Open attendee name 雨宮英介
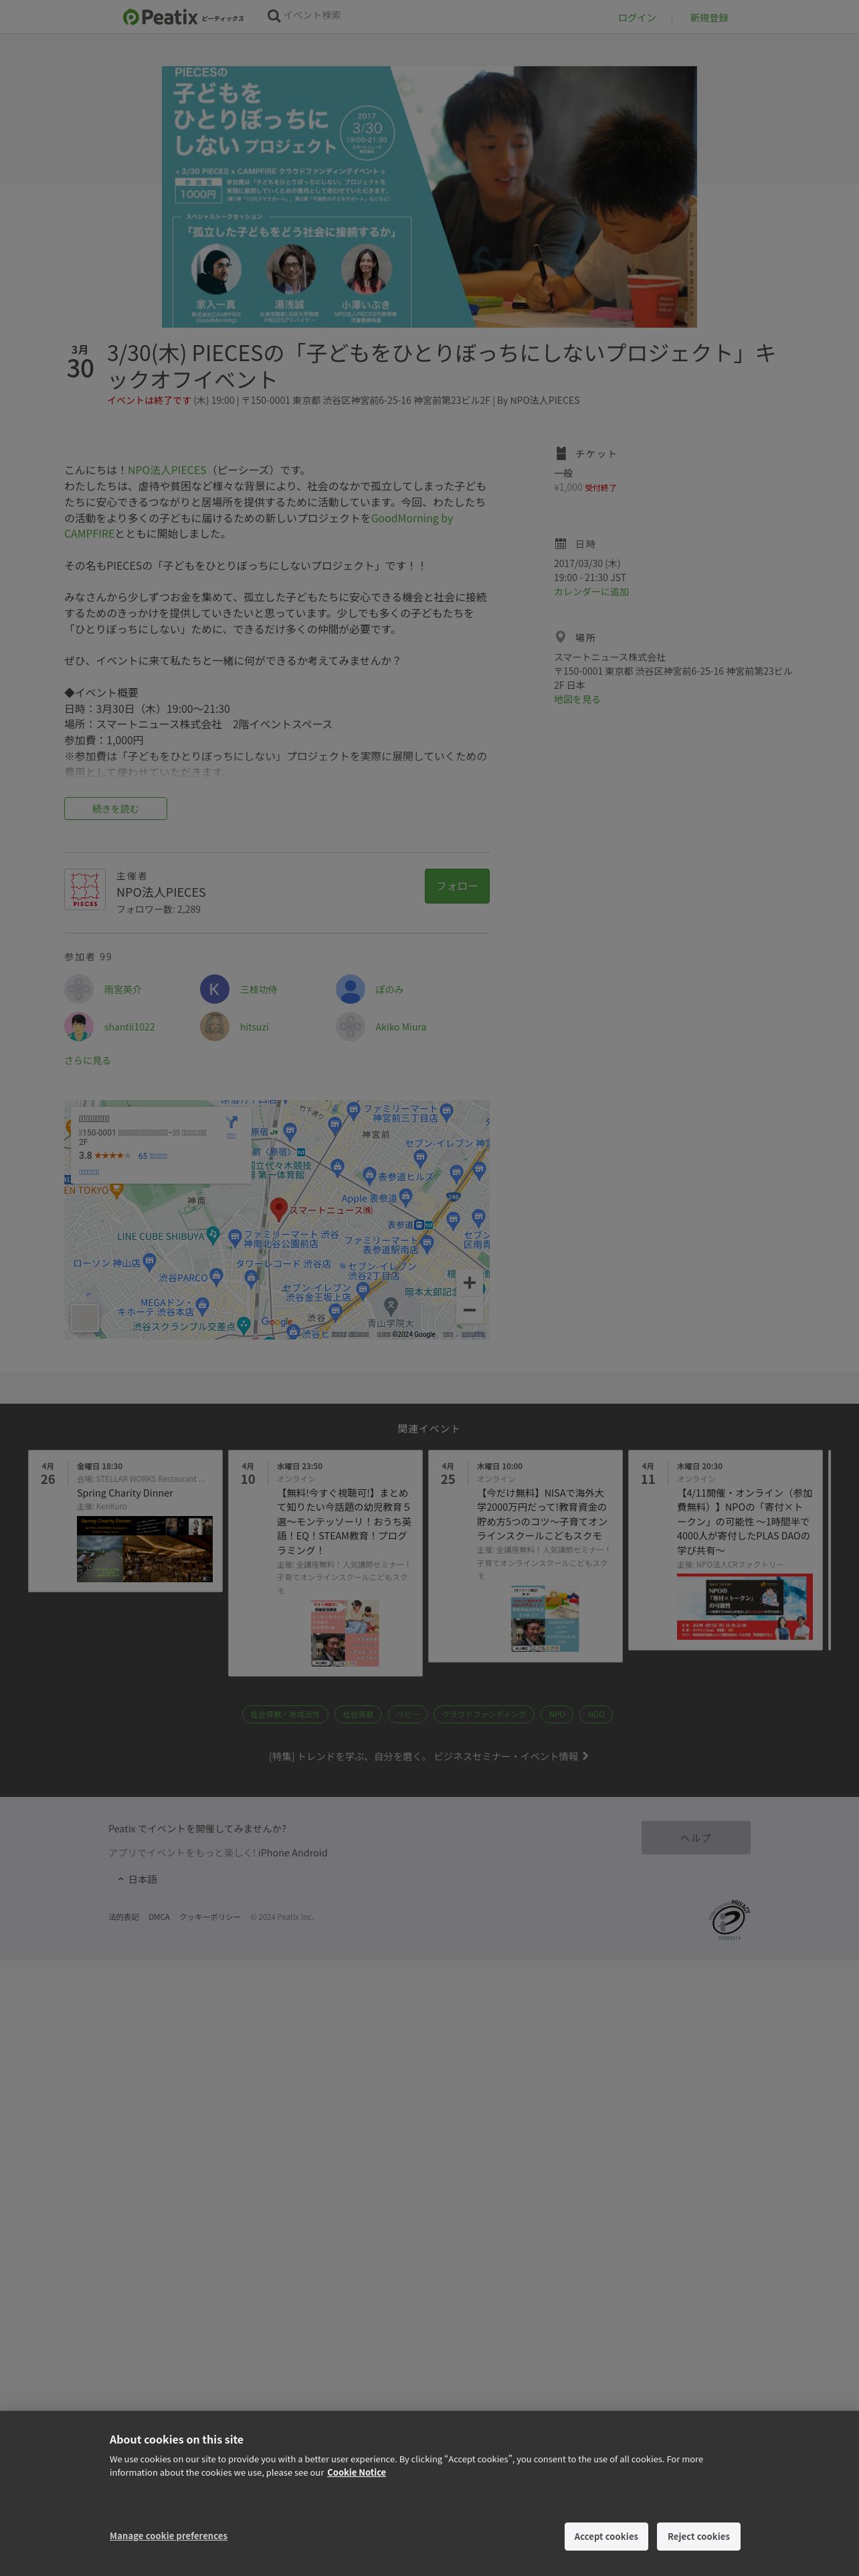This screenshot has width=859, height=2576. pos(123,990)
